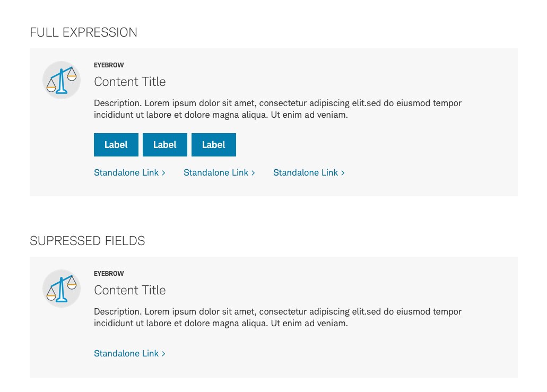Click the EYEBROW label in Full Expression card
The height and width of the screenshot is (392, 547).
[x=109, y=65]
